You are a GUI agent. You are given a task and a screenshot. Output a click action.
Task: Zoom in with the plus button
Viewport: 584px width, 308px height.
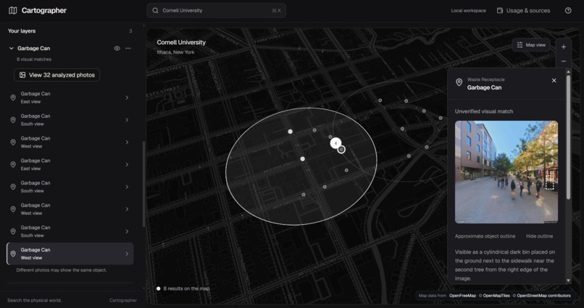click(564, 47)
